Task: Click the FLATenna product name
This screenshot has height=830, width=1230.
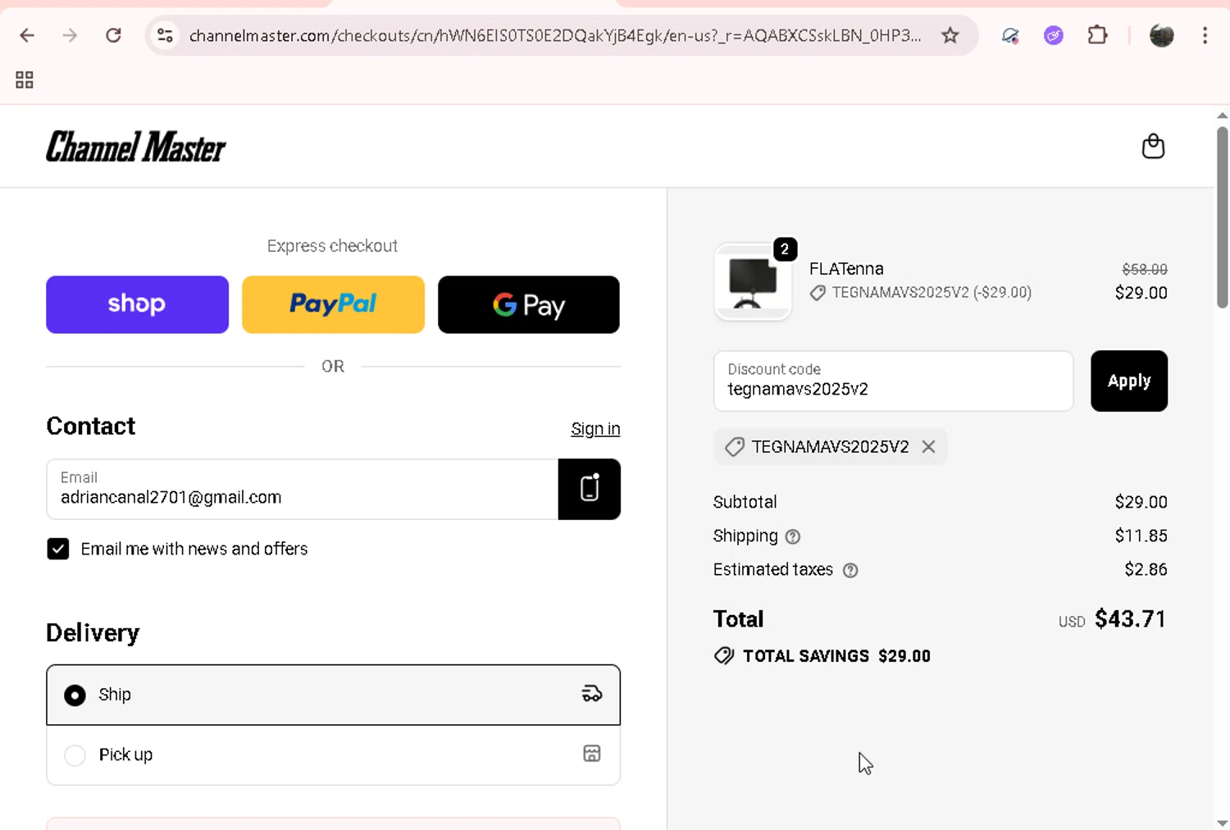Action: pyautogui.click(x=846, y=269)
